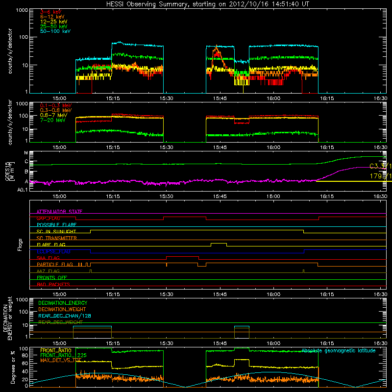Click the DECIMATION_WEIGHT legend label

click(62, 309)
